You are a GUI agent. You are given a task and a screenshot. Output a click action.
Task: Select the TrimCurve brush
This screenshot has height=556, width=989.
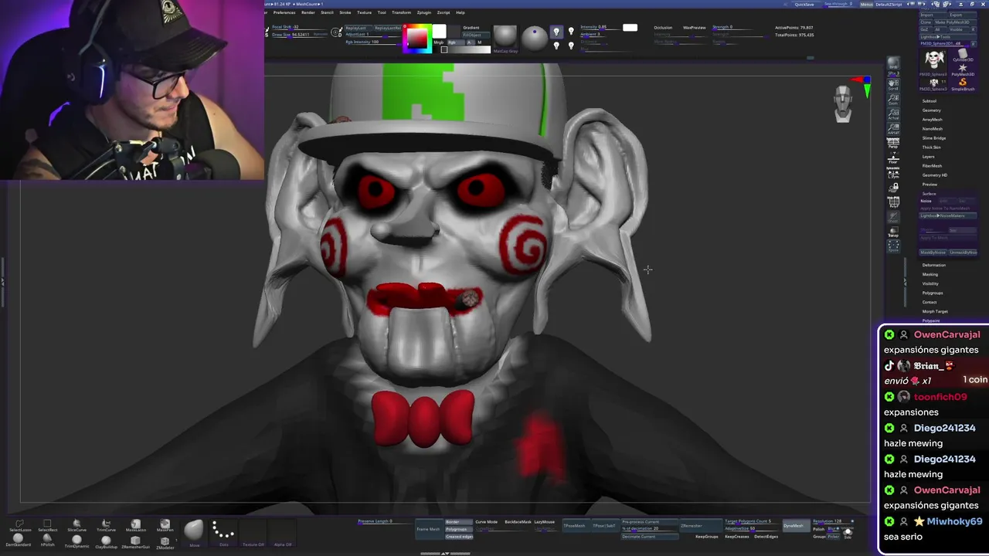click(x=106, y=524)
